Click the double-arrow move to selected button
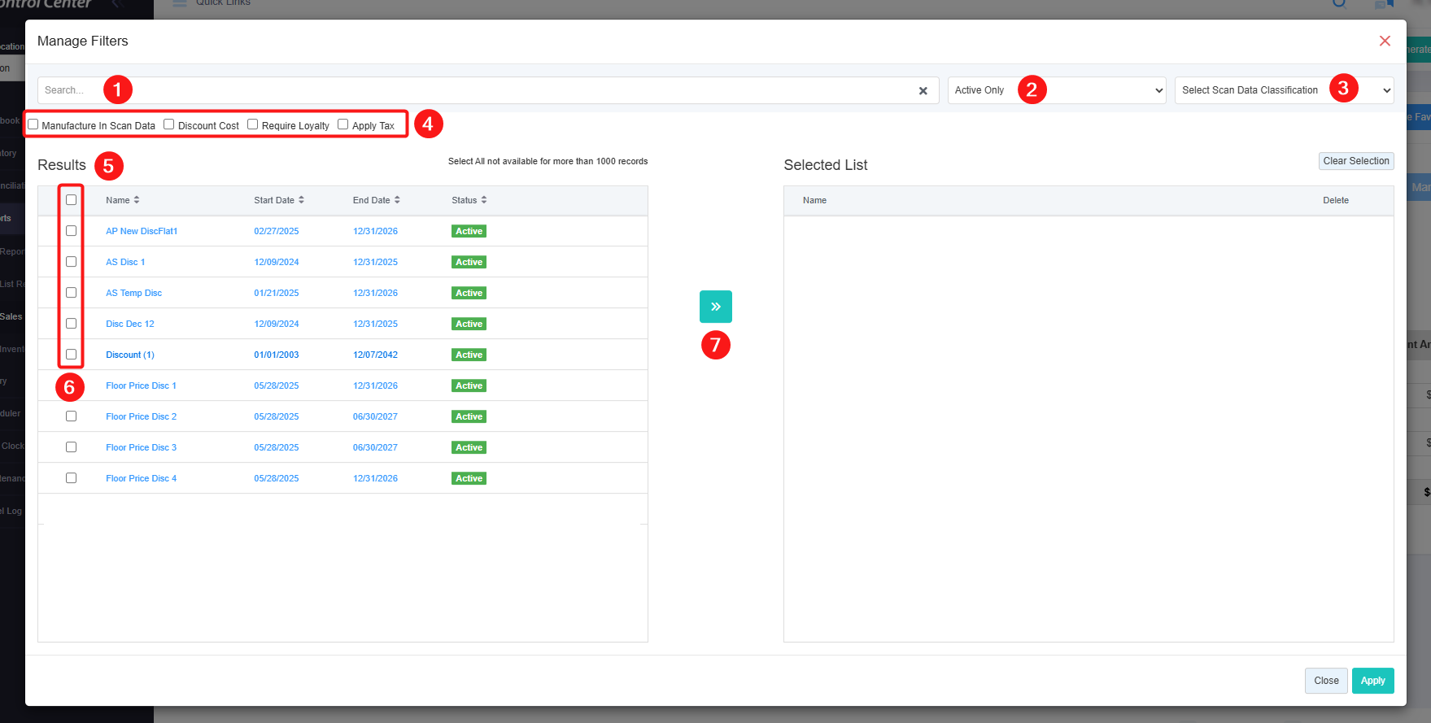The image size is (1431, 723). pos(715,307)
